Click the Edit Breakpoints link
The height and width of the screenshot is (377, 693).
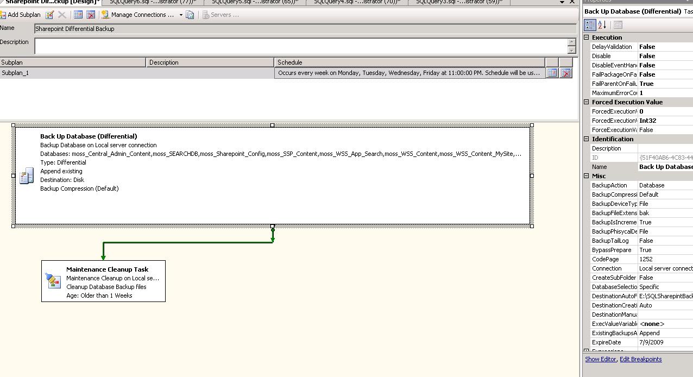pyautogui.click(x=641, y=359)
